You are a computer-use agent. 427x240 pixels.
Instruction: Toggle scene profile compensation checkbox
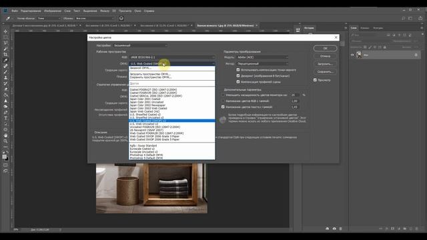238,82
